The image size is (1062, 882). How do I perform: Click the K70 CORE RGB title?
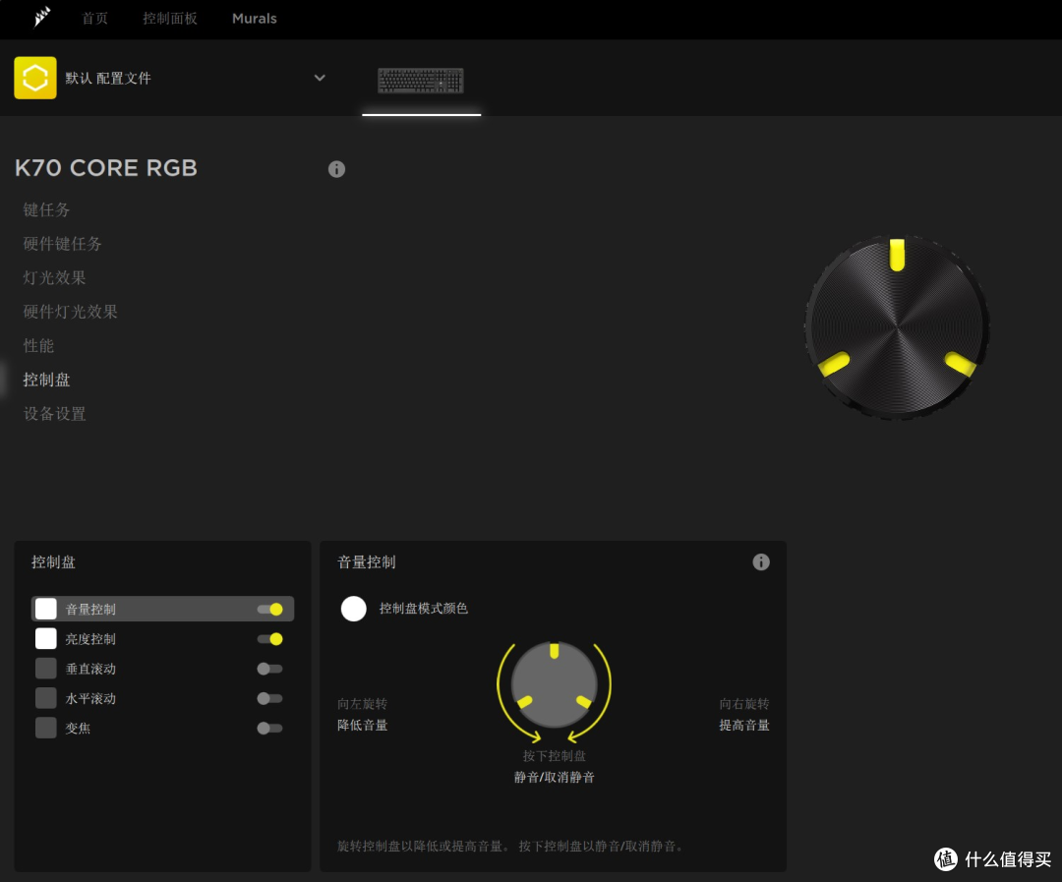[x=106, y=168]
